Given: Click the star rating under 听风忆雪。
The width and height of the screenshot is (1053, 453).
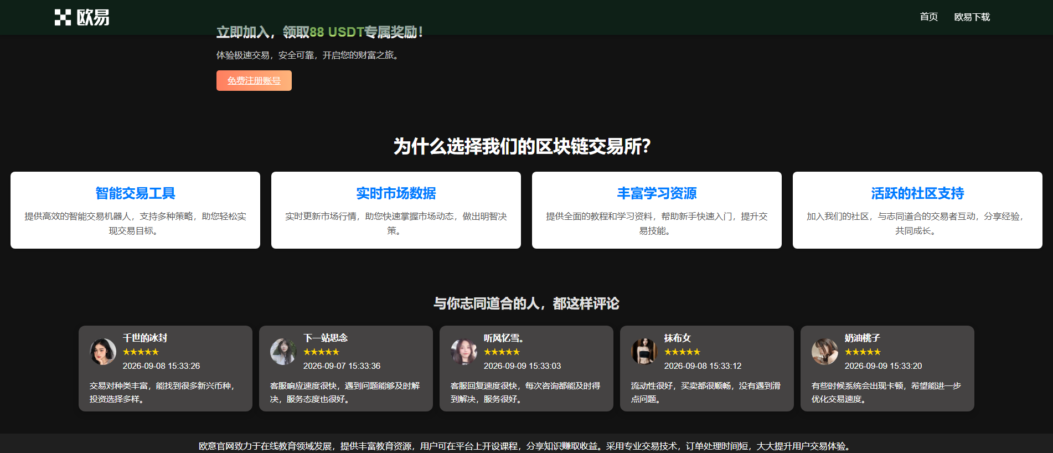Looking at the screenshot, I should (502, 352).
